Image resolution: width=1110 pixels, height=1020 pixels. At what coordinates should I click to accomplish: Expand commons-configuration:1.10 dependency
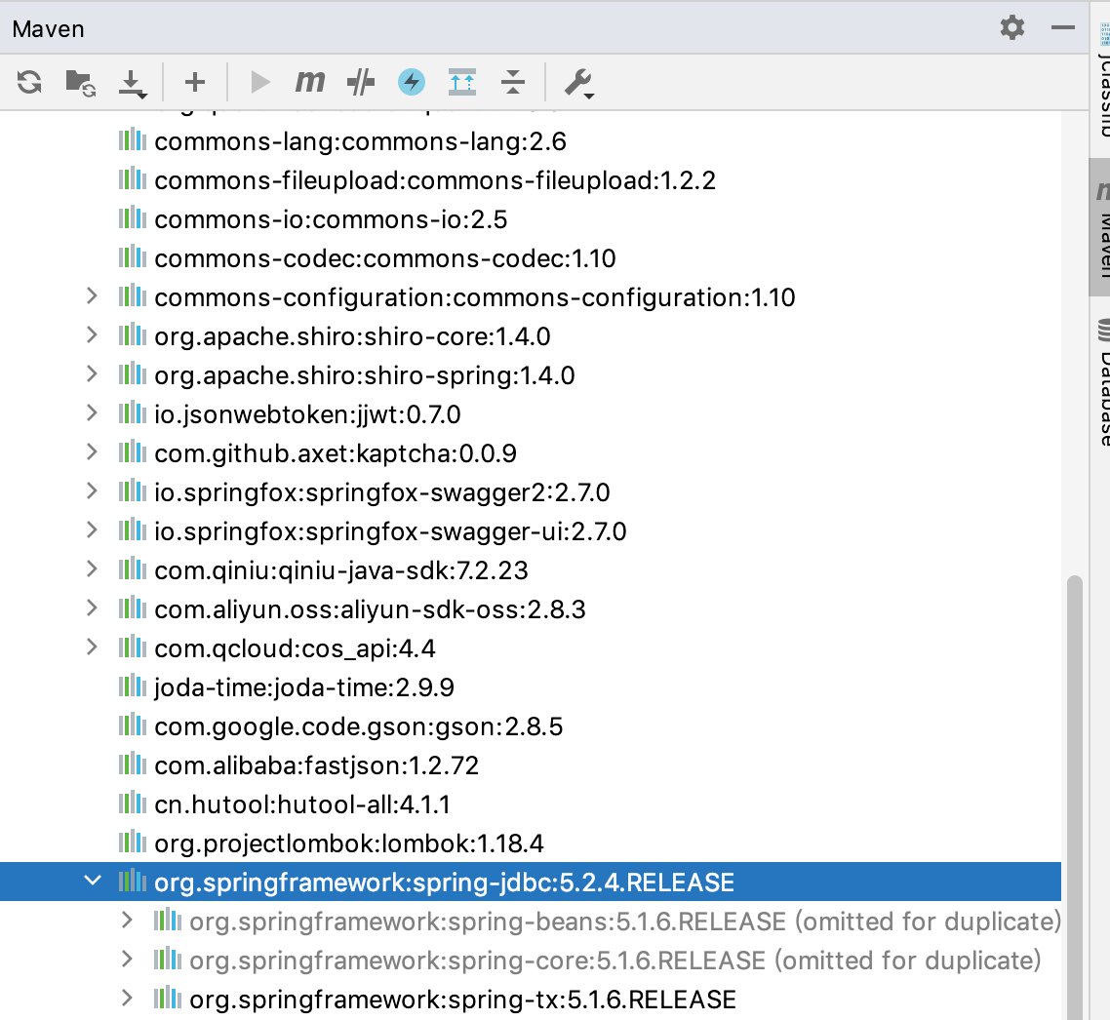coord(92,296)
